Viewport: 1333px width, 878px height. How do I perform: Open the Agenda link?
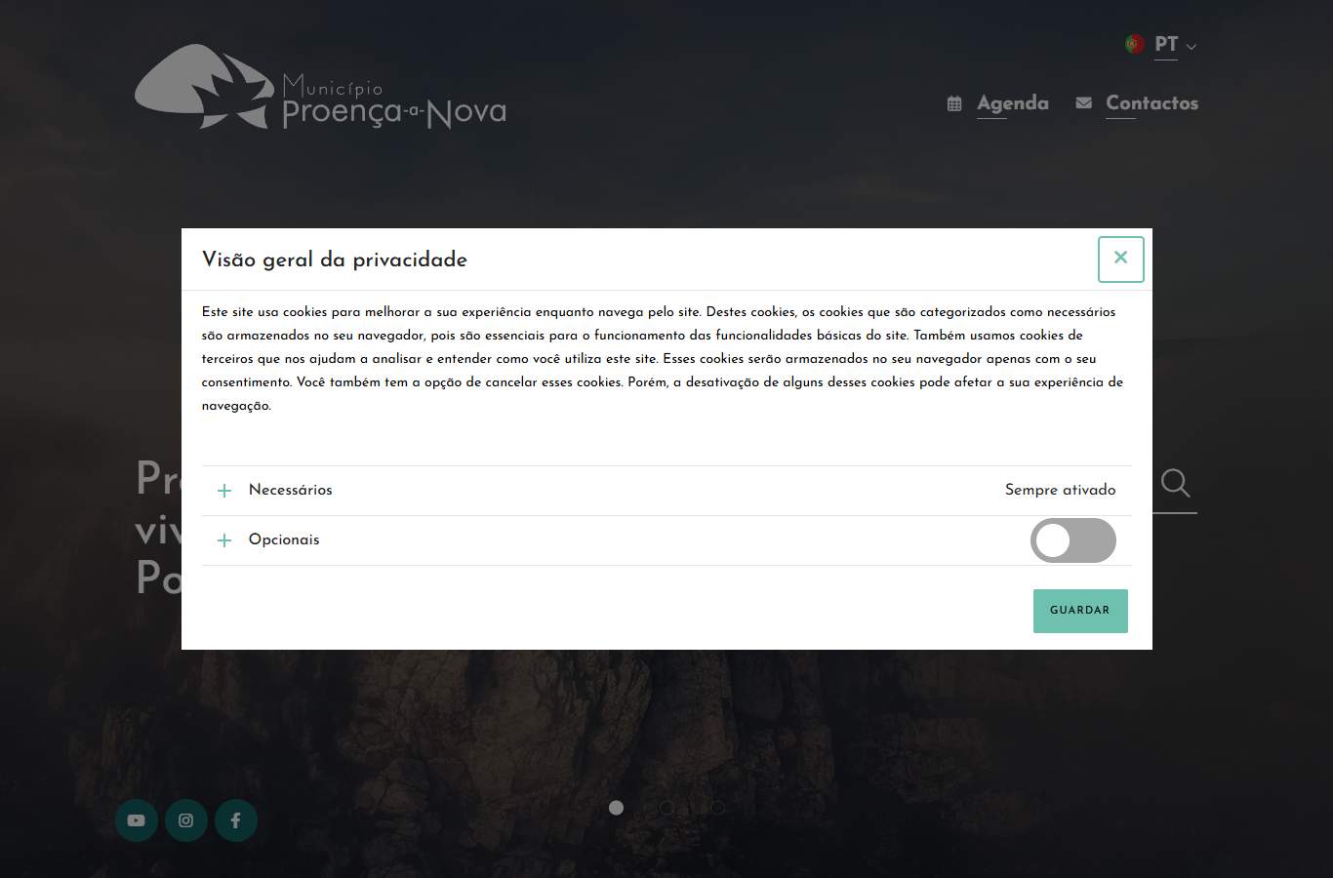coord(1013,103)
